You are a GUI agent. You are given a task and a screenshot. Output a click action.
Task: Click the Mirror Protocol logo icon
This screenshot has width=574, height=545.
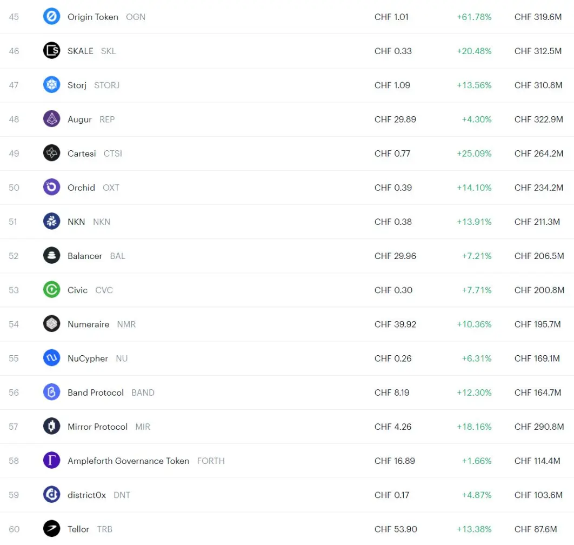pos(51,427)
